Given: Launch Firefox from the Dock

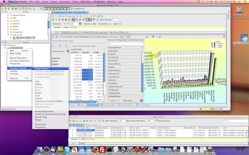Looking at the screenshot, I should (95, 149).
